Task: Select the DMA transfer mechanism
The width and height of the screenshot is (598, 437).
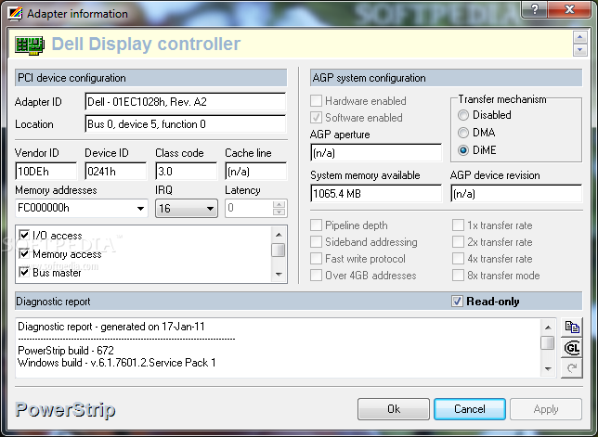Action: click(463, 133)
